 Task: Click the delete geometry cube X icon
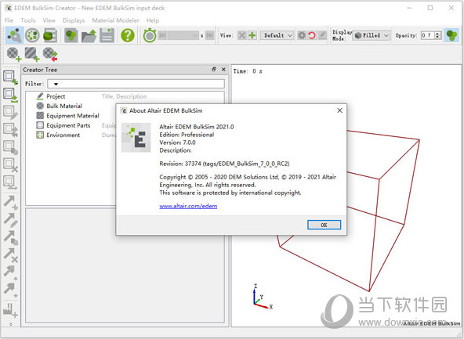coord(10,165)
